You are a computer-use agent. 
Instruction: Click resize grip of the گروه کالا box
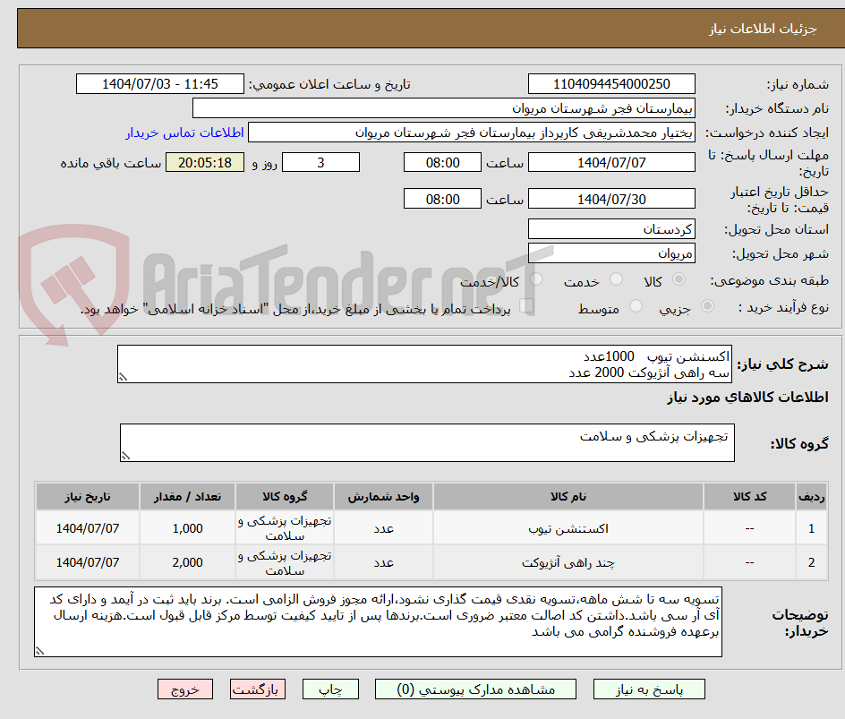click(126, 457)
